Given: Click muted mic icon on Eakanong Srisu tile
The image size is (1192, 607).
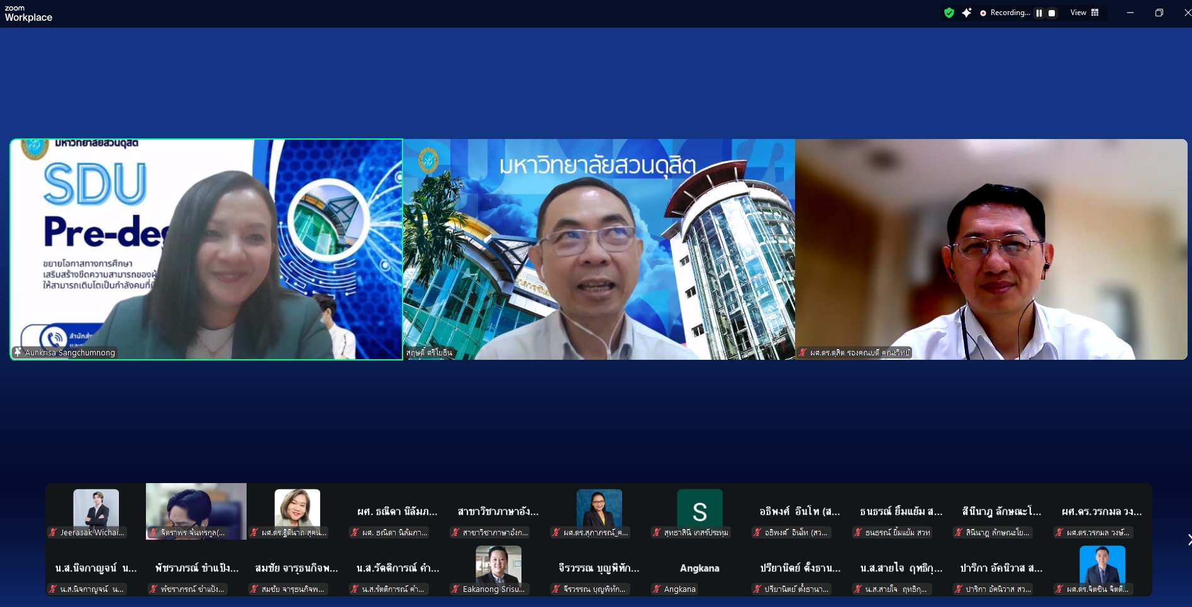Looking at the screenshot, I should pyautogui.click(x=455, y=589).
